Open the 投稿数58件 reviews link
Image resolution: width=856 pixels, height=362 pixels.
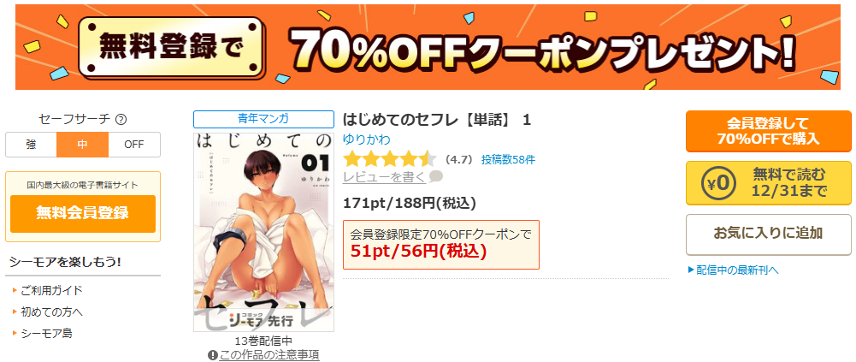tap(508, 160)
